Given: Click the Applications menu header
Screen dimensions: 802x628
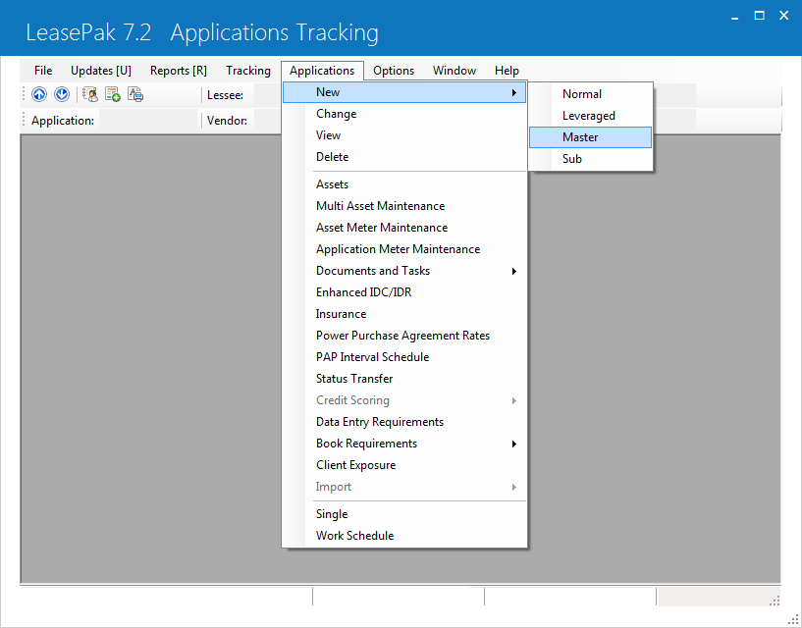Looking at the screenshot, I should click(x=322, y=71).
